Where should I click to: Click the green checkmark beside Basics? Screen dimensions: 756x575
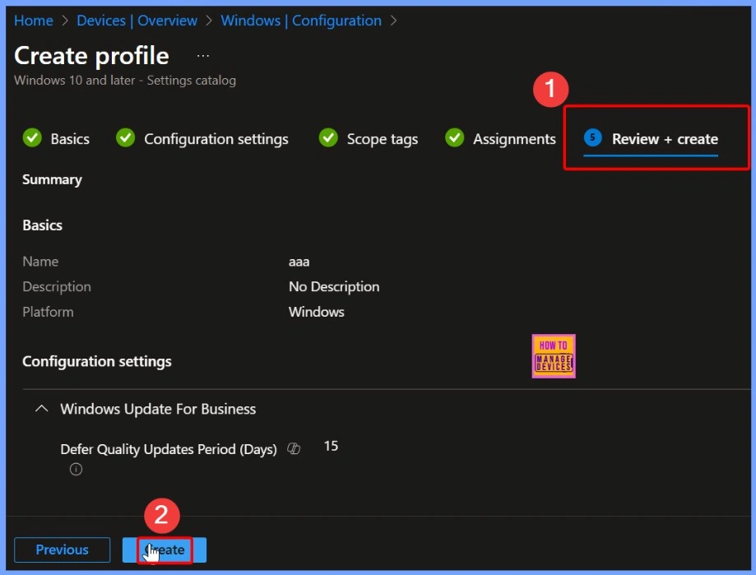point(32,138)
